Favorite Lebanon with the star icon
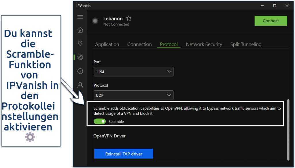This screenshot has height=168, width=295. point(129,18)
